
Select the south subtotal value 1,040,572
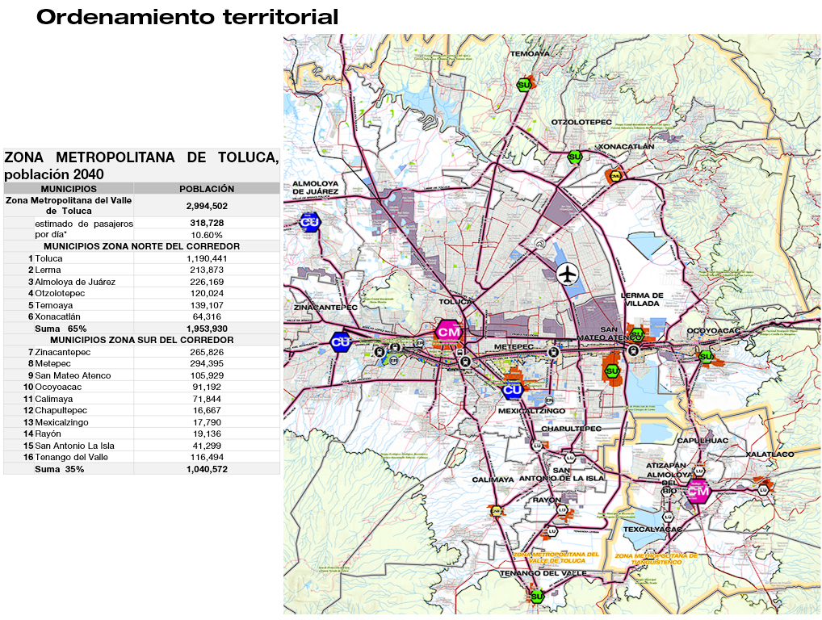point(207,470)
